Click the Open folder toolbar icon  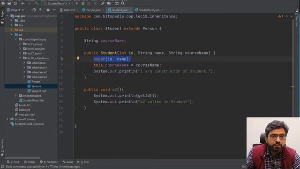3,3
